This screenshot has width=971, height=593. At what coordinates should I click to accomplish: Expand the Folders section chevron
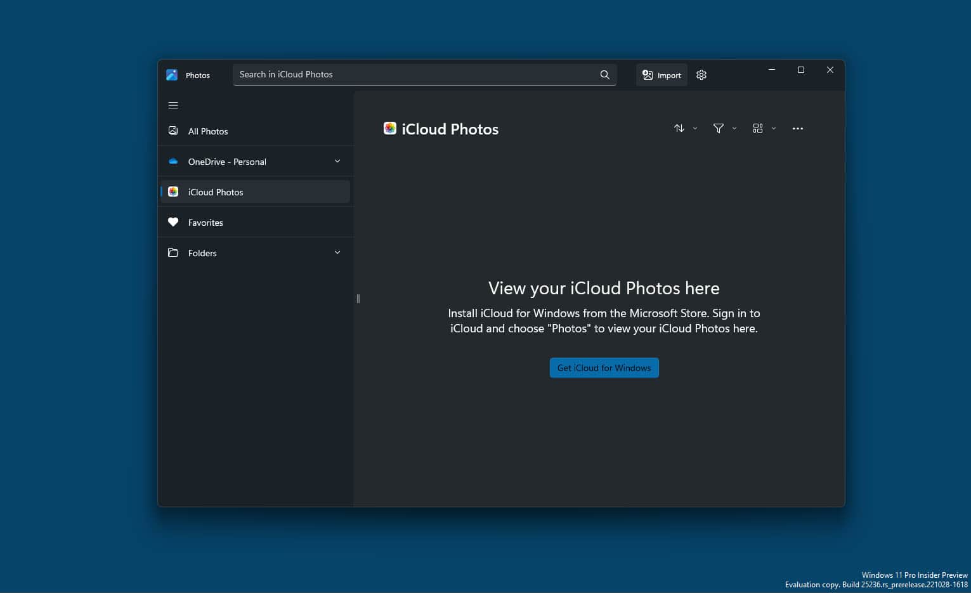point(337,252)
